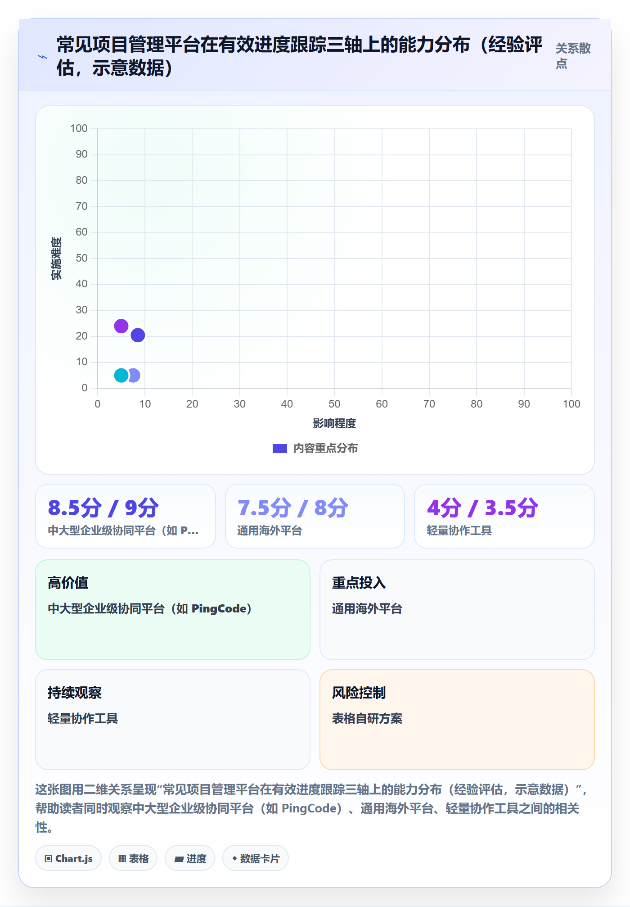Click the 数据卡片 tag

[x=256, y=858]
